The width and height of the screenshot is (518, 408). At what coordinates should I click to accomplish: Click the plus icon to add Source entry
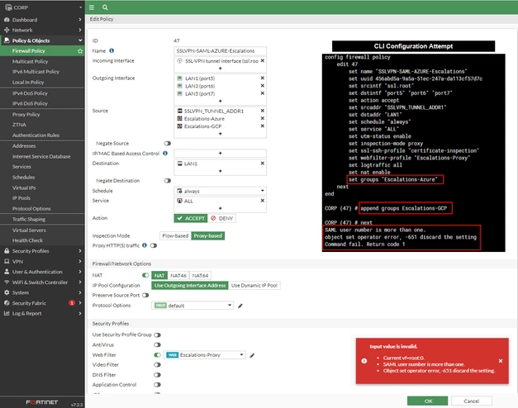tap(221, 134)
